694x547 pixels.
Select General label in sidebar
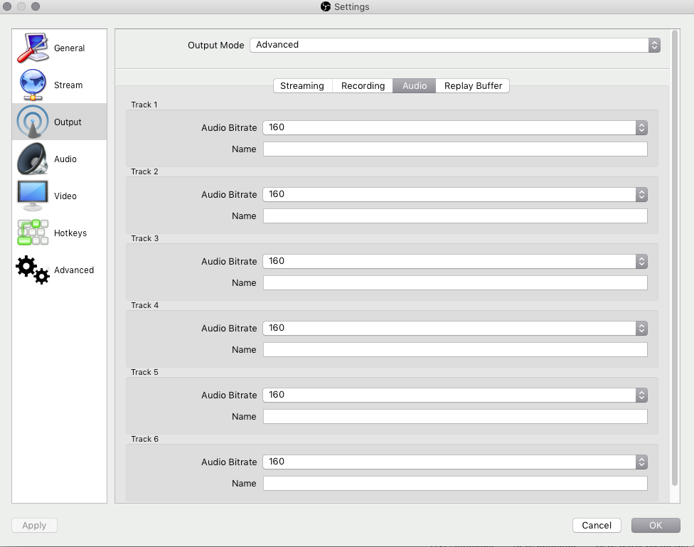[x=70, y=48]
